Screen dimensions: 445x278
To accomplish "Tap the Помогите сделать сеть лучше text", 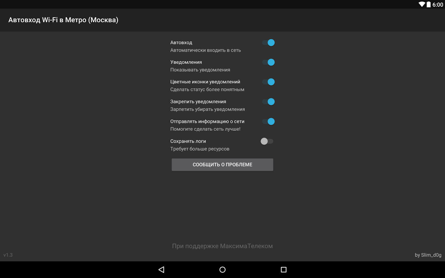I will [205, 129].
